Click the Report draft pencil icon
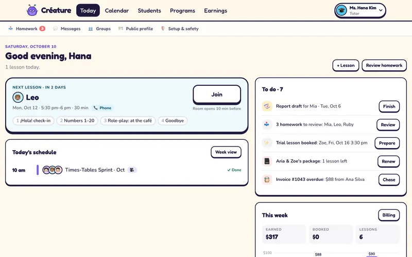Viewport: 412px width, 257px height. click(267, 106)
